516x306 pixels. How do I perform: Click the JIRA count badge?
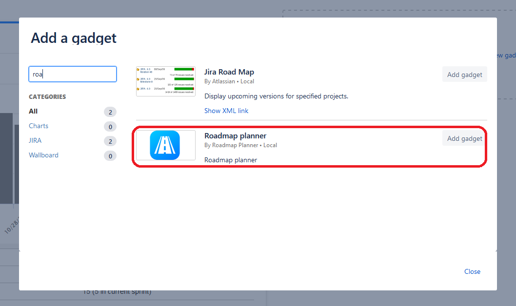[x=110, y=141]
